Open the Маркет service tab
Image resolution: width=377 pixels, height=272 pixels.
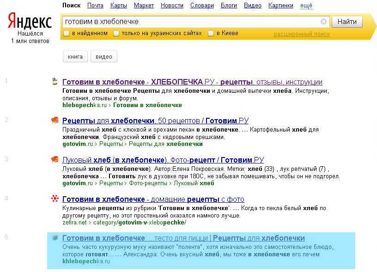click(x=144, y=5)
